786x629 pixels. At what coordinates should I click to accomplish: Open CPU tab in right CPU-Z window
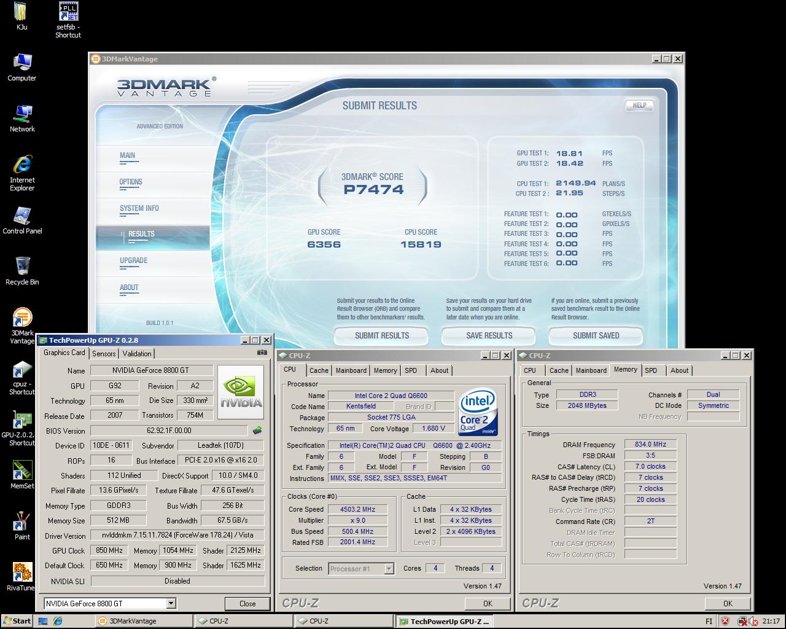(x=530, y=370)
